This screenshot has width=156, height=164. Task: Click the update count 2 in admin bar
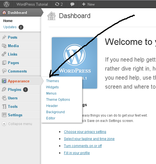point(62,4)
